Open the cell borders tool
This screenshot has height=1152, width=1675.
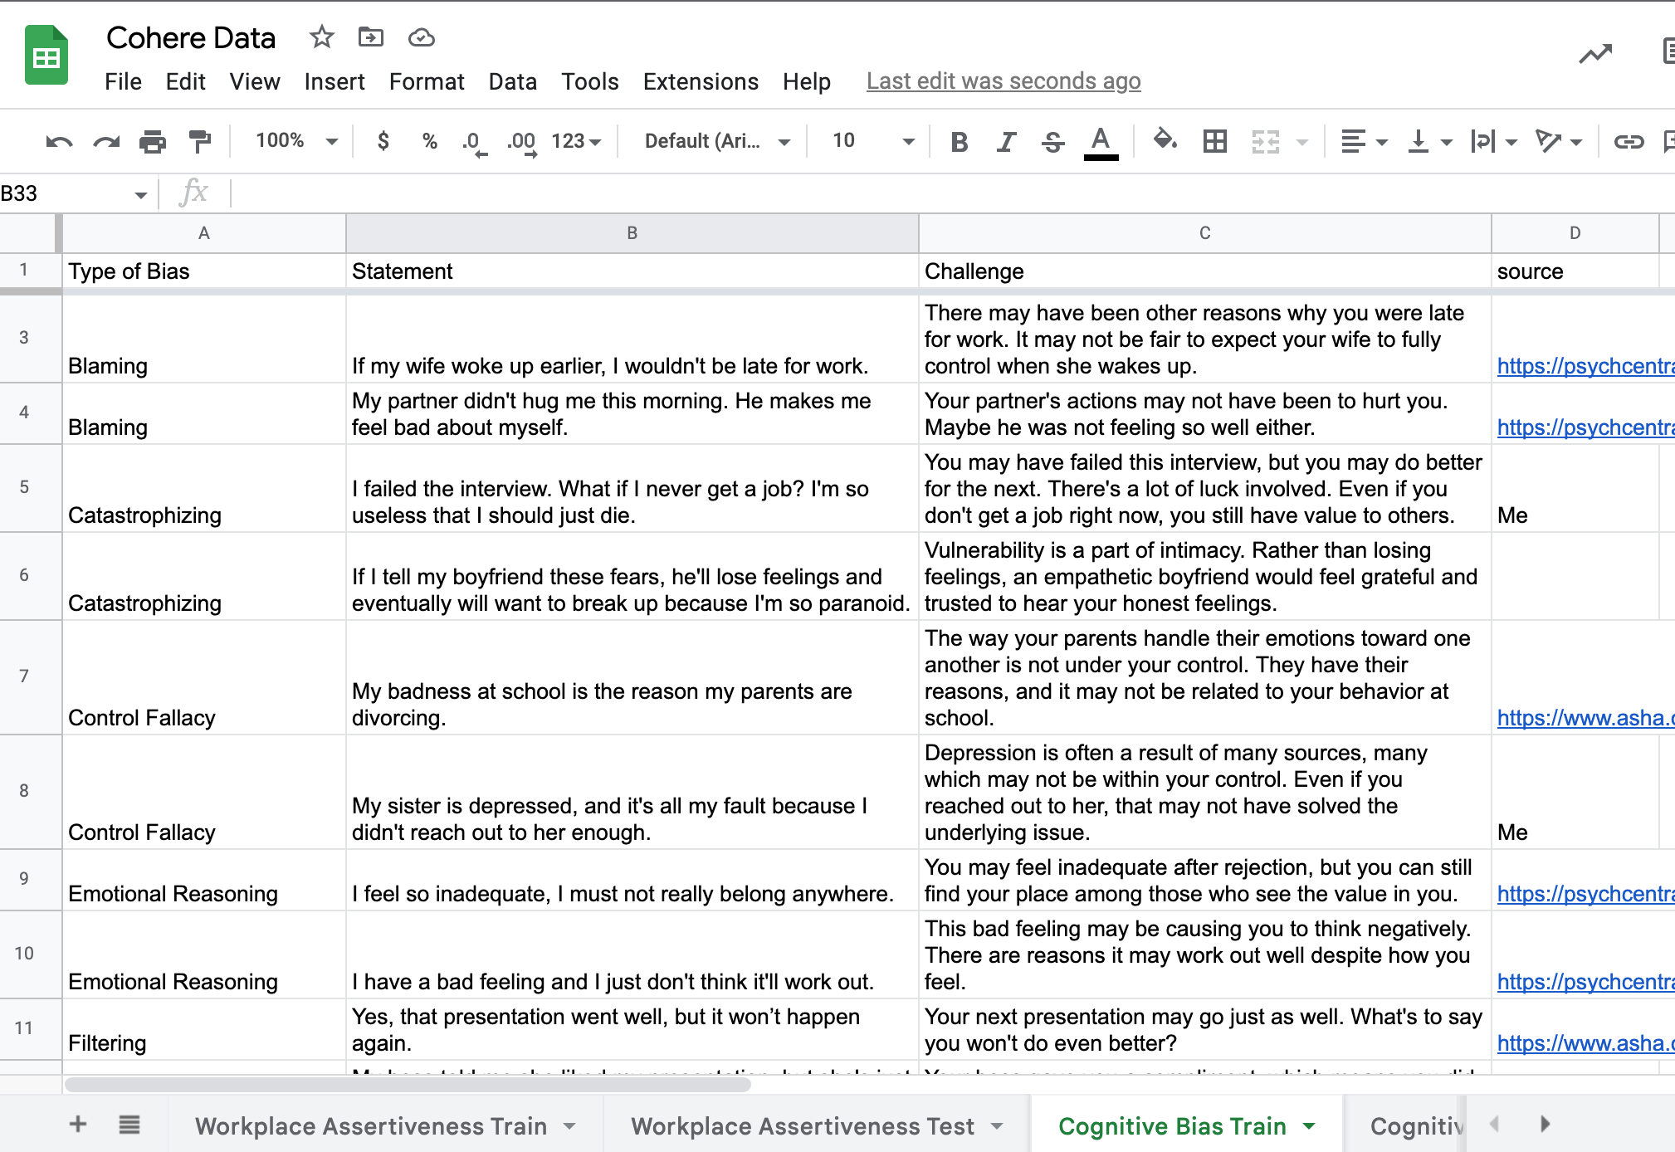click(x=1214, y=142)
